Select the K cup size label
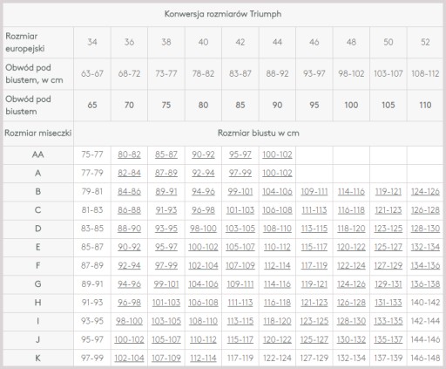Screen dimensions: 446x369 click(38, 359)
